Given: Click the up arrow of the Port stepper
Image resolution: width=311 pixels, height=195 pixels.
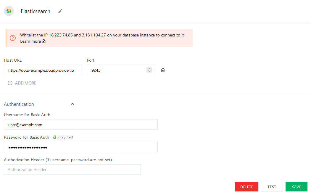Looking at the screenshot, I should click(149, 68).
